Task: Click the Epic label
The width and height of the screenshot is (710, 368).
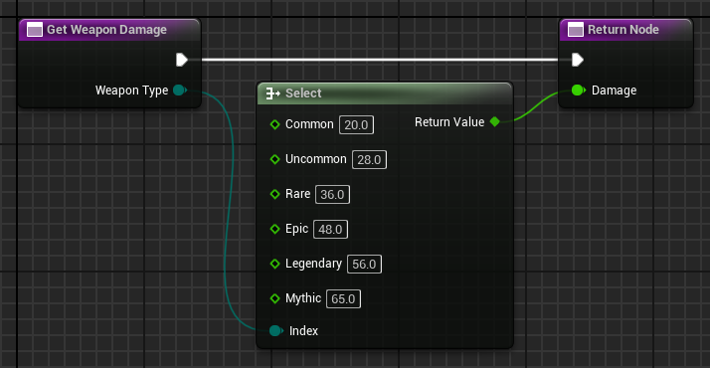Action: pos(296,229)
